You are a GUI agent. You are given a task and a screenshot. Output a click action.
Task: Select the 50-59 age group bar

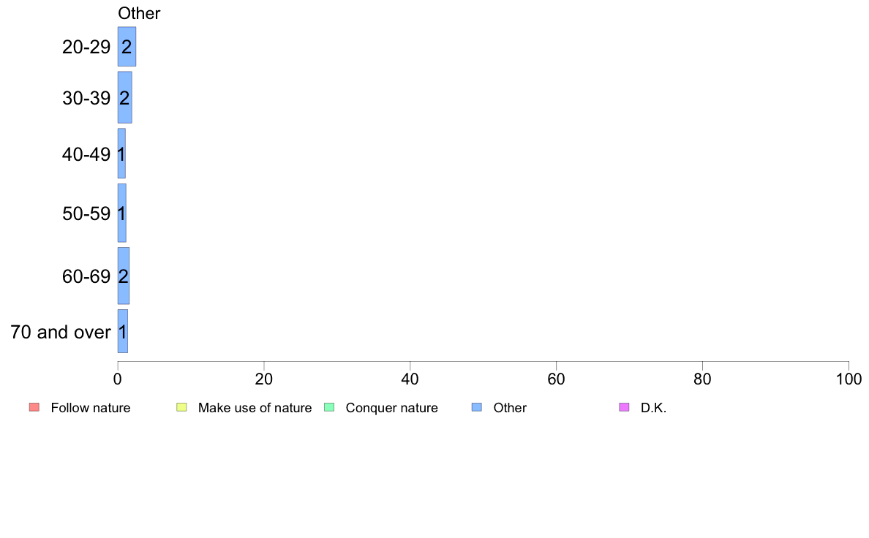tap(122, 213)
